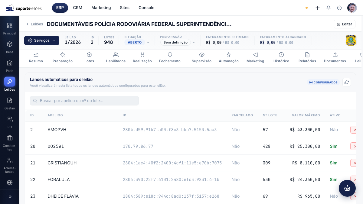Click the search by apelido field
The width and height of the screenshot is (363, 204).
coord(84,101)
